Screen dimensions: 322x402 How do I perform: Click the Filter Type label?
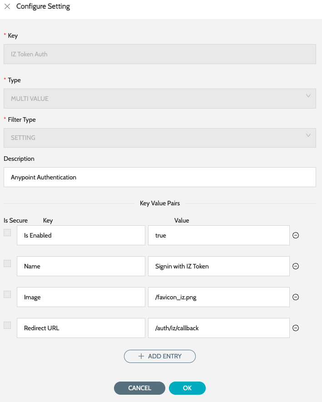point(22,120)
